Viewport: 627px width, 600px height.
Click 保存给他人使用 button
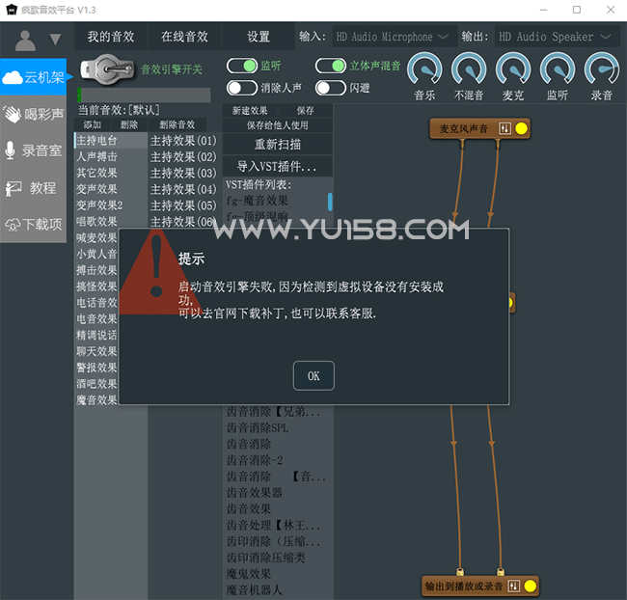click(x=278, y=125)
